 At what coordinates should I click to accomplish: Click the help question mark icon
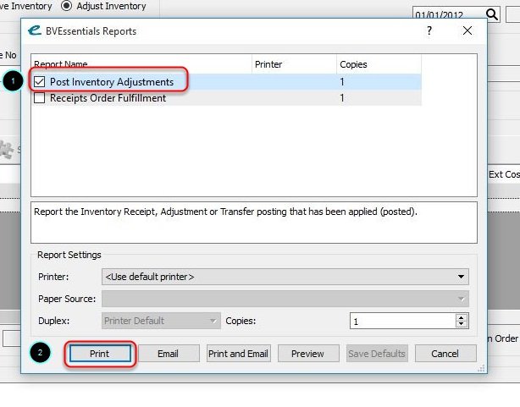429,30
